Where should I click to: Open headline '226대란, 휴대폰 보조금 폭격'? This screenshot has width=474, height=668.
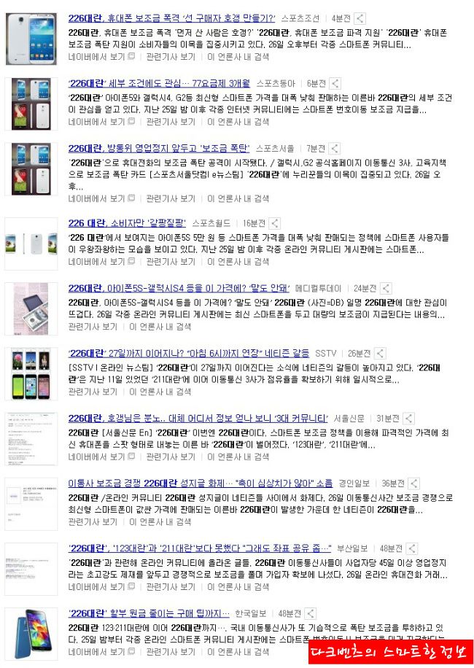click(171, 18)
